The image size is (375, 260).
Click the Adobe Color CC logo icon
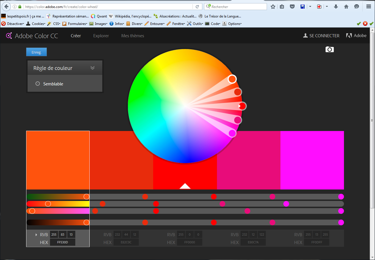tap(9, 36)
